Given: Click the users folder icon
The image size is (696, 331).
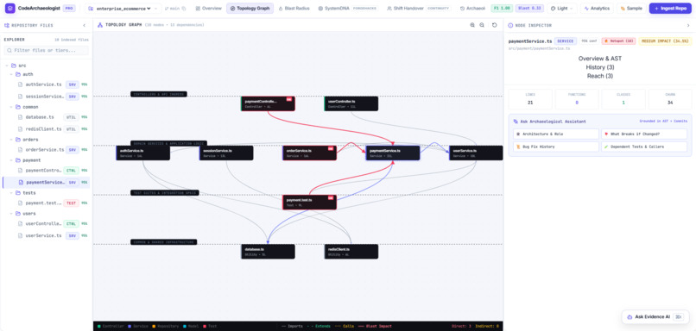Looking at the screenshot, I should [18, 214].
